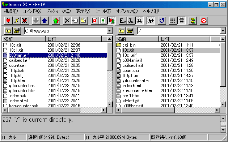Screen dimensions: 228x142
Task: Select local file gifcounter.htm
Action: (x=22, y=91)
